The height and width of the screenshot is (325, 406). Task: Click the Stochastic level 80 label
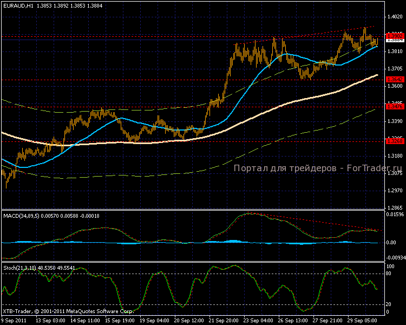tap(389, 274)
